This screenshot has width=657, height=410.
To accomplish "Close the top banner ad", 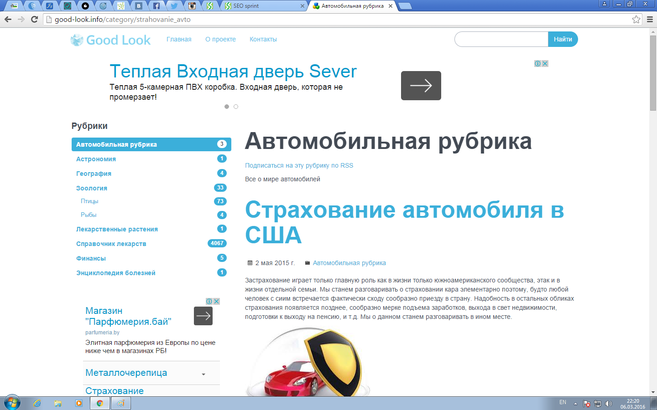I will [545, 63].
